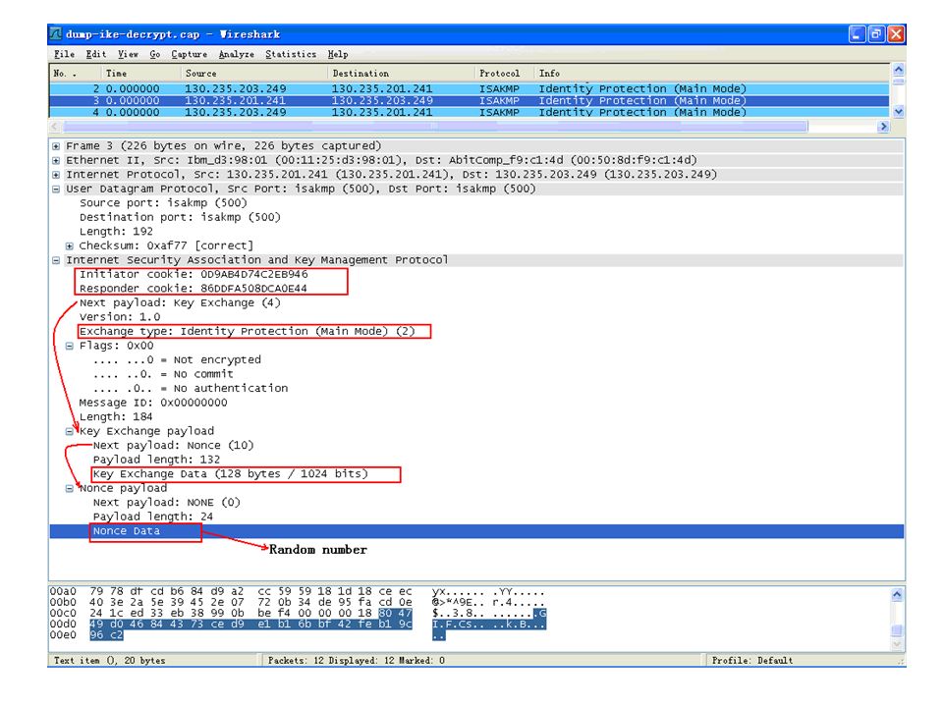Expand the Checksum 0xaf77 node
943x707 pixels.
(70, 245)
